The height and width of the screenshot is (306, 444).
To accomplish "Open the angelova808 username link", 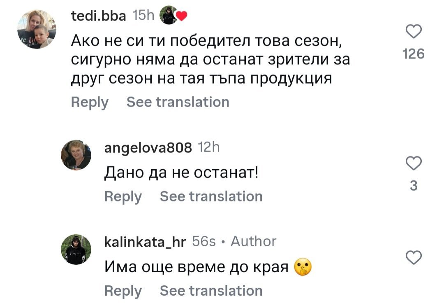I will (148, 147).
